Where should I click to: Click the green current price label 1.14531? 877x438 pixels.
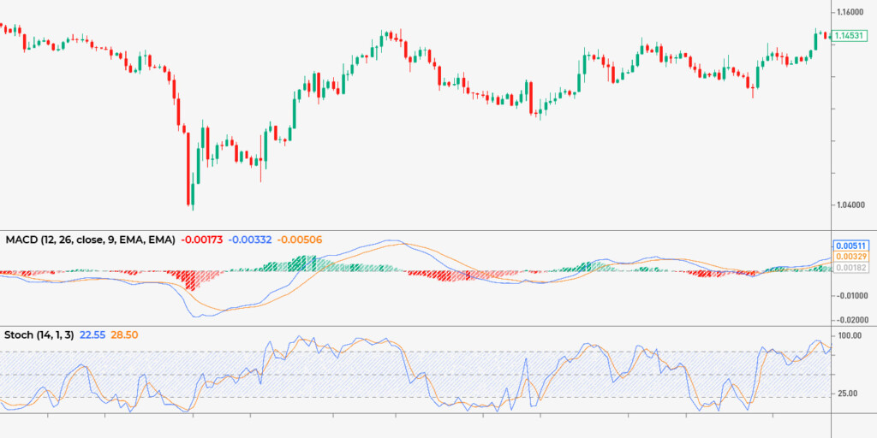[853, 35]
